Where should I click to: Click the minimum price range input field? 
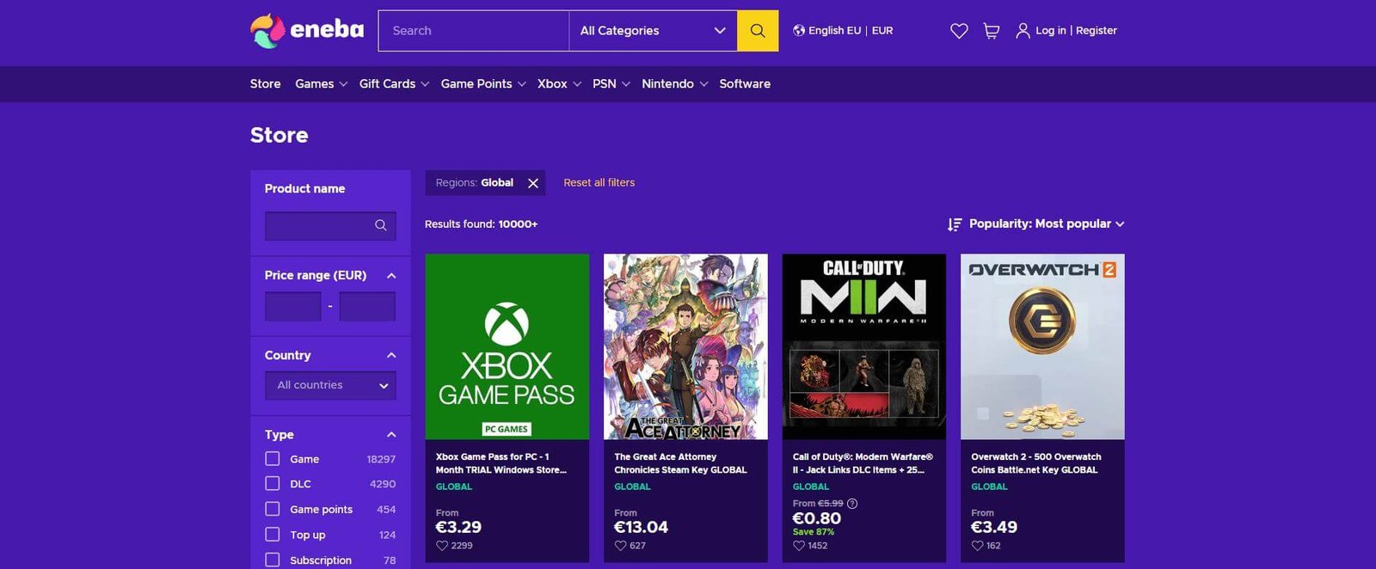click(292, 306)
